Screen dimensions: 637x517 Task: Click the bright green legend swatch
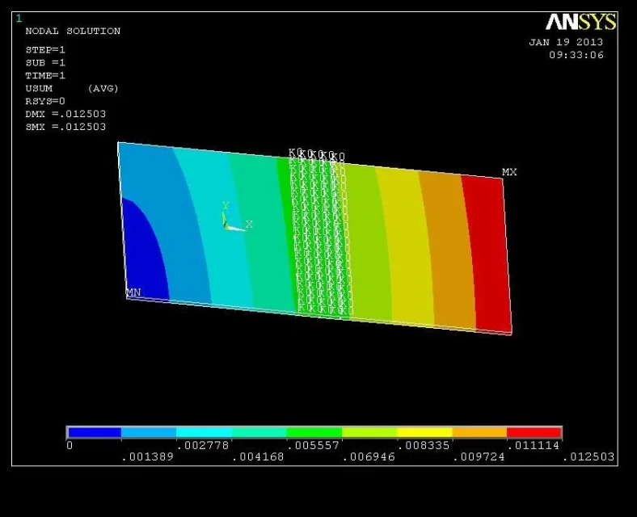point(314,432)
